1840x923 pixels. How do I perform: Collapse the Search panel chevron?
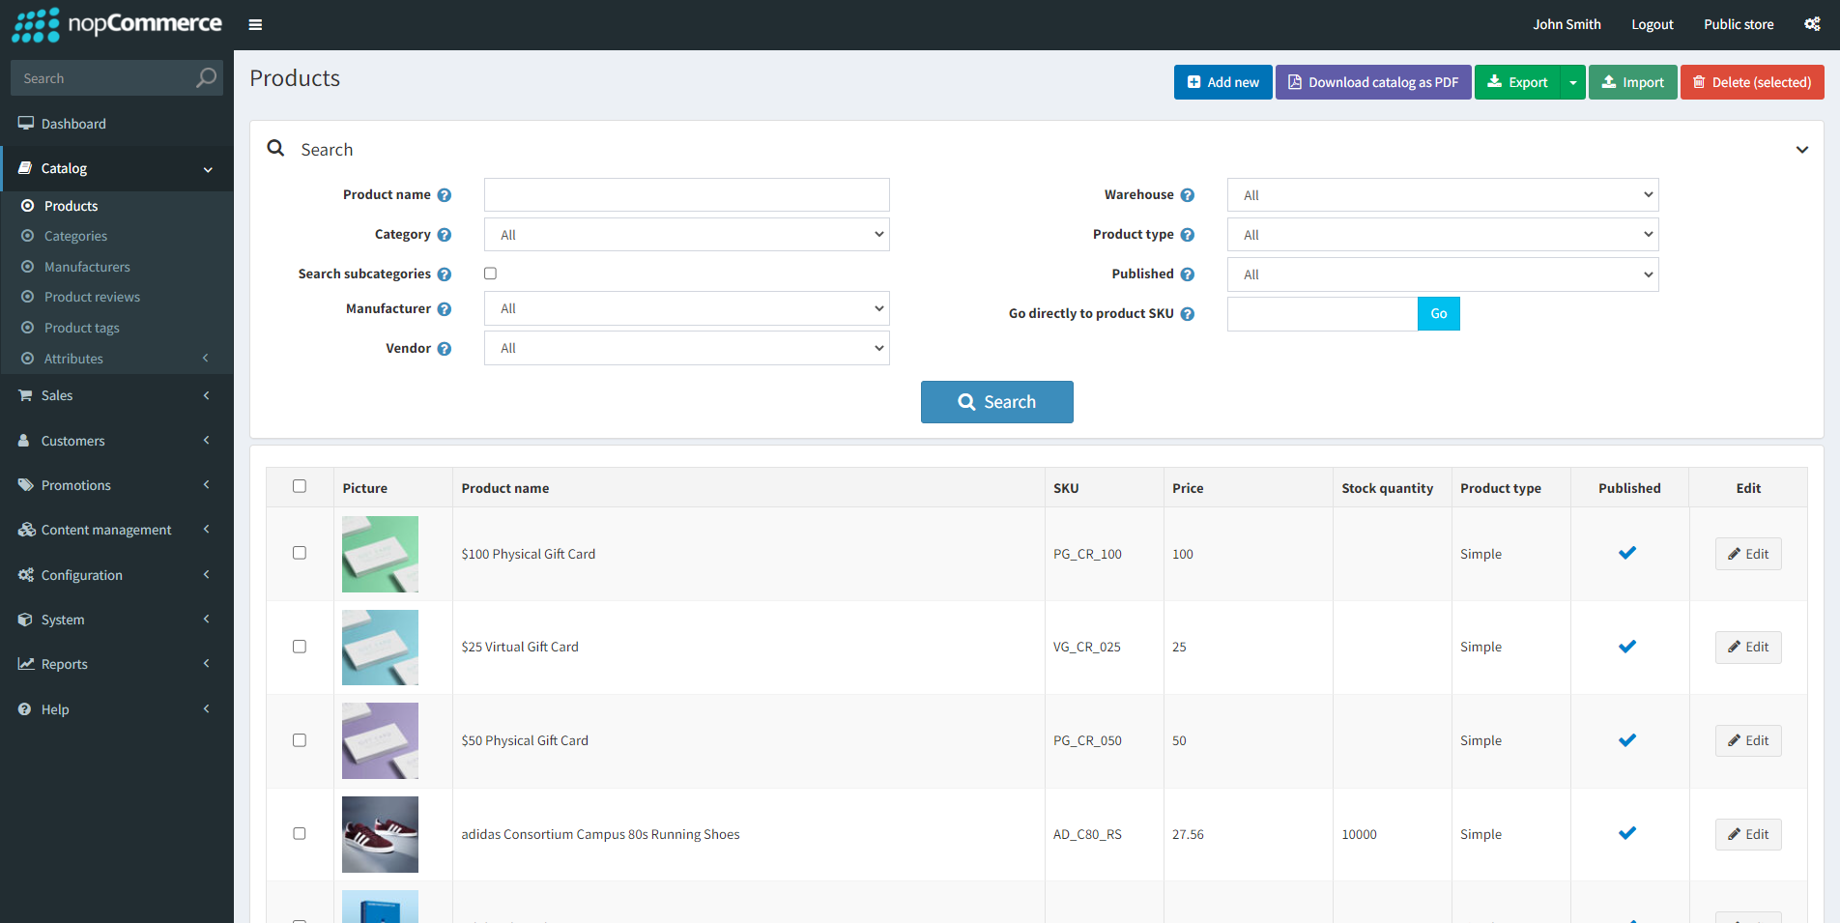point(1802,150)
